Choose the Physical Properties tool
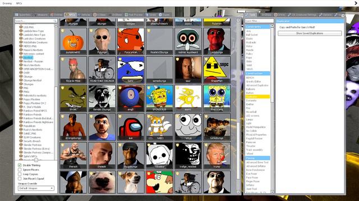The width and height of the screenshot is (359, 201). coord(256,135)
